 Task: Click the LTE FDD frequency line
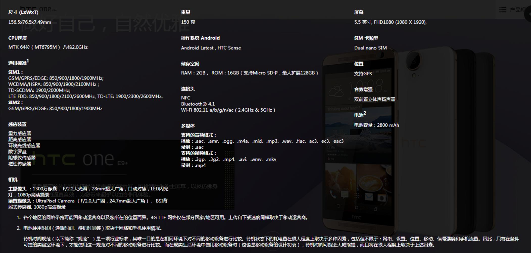pos(85,96)
